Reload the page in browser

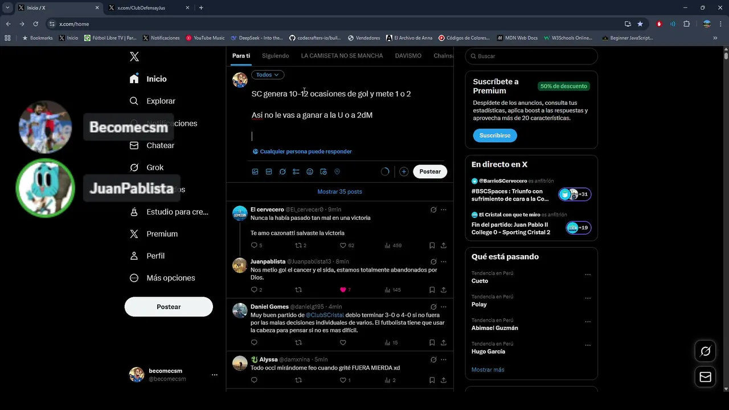pos(35,24)
